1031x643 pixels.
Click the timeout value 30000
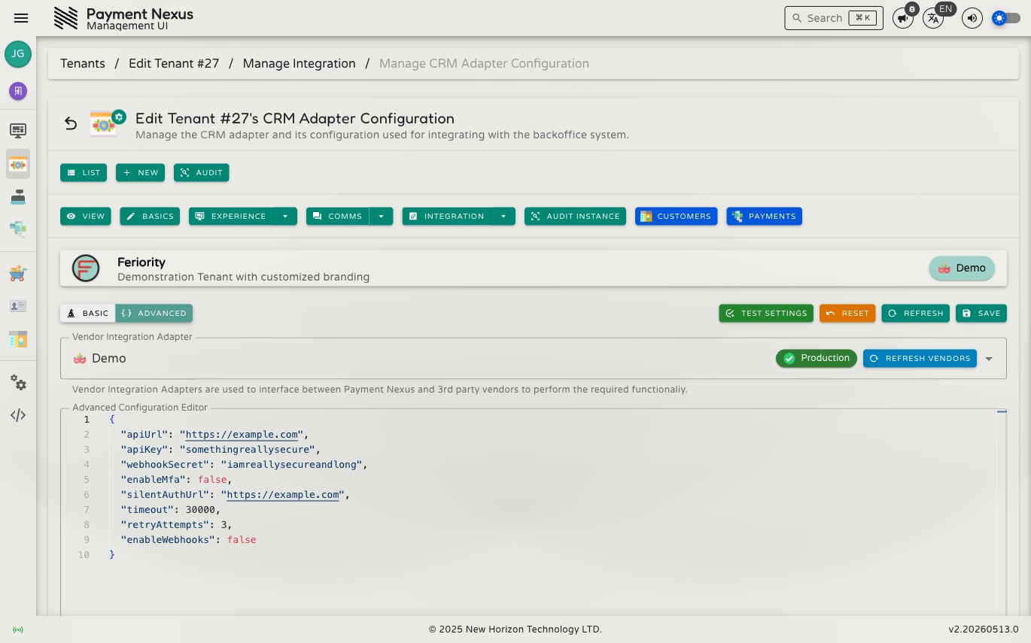(200, 510)
